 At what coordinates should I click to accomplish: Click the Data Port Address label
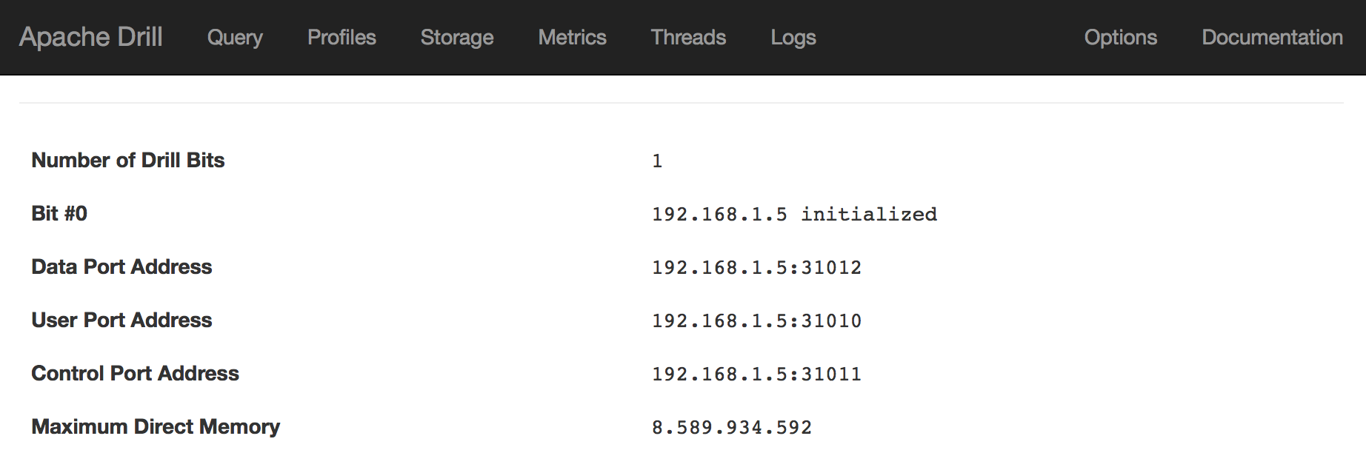click(x=121, y=266)
